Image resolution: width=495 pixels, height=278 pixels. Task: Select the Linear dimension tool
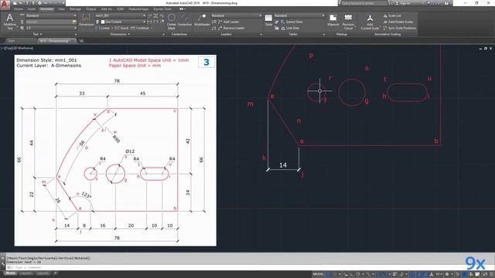pyautogui.click(x=103, y=28)
